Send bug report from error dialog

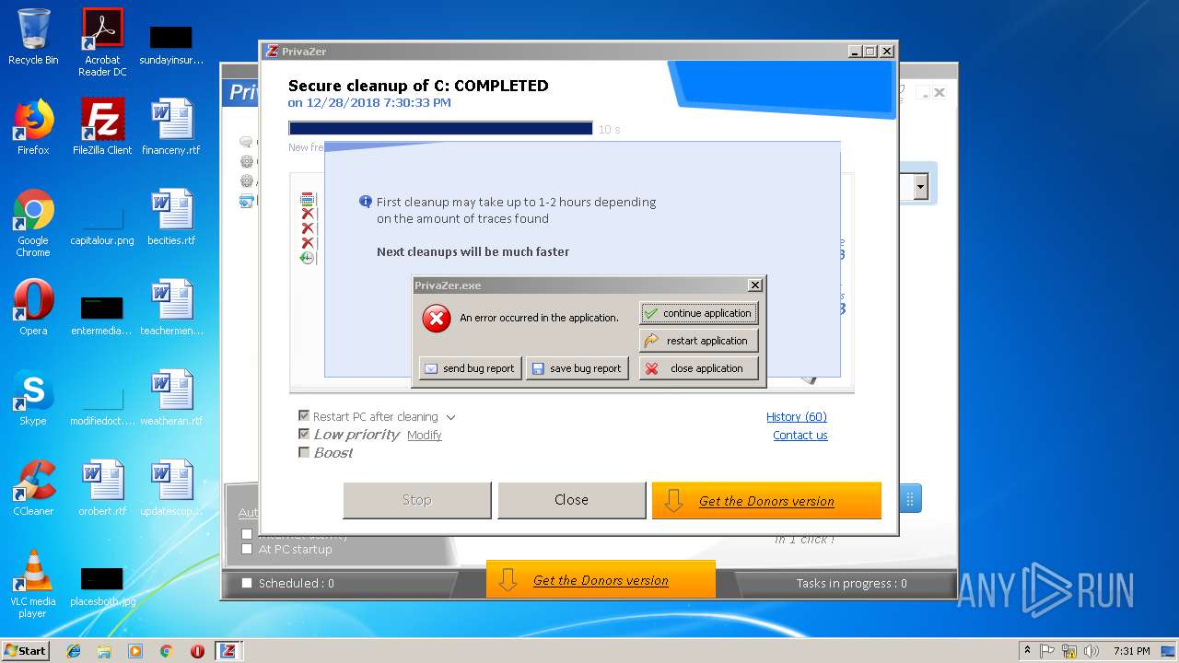tap(470, 368)
